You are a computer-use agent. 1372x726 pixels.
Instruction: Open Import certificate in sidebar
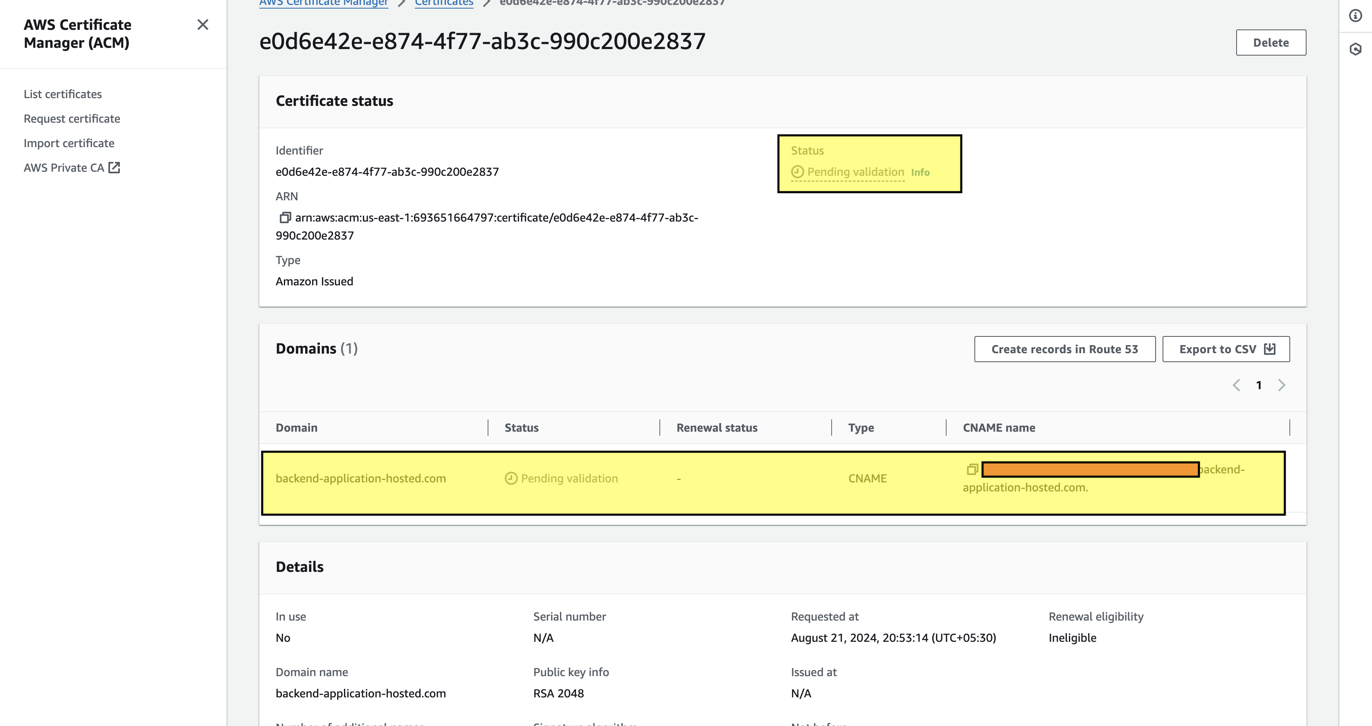69,143
